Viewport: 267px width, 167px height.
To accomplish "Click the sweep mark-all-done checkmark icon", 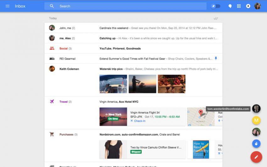I will pos(215,19).
